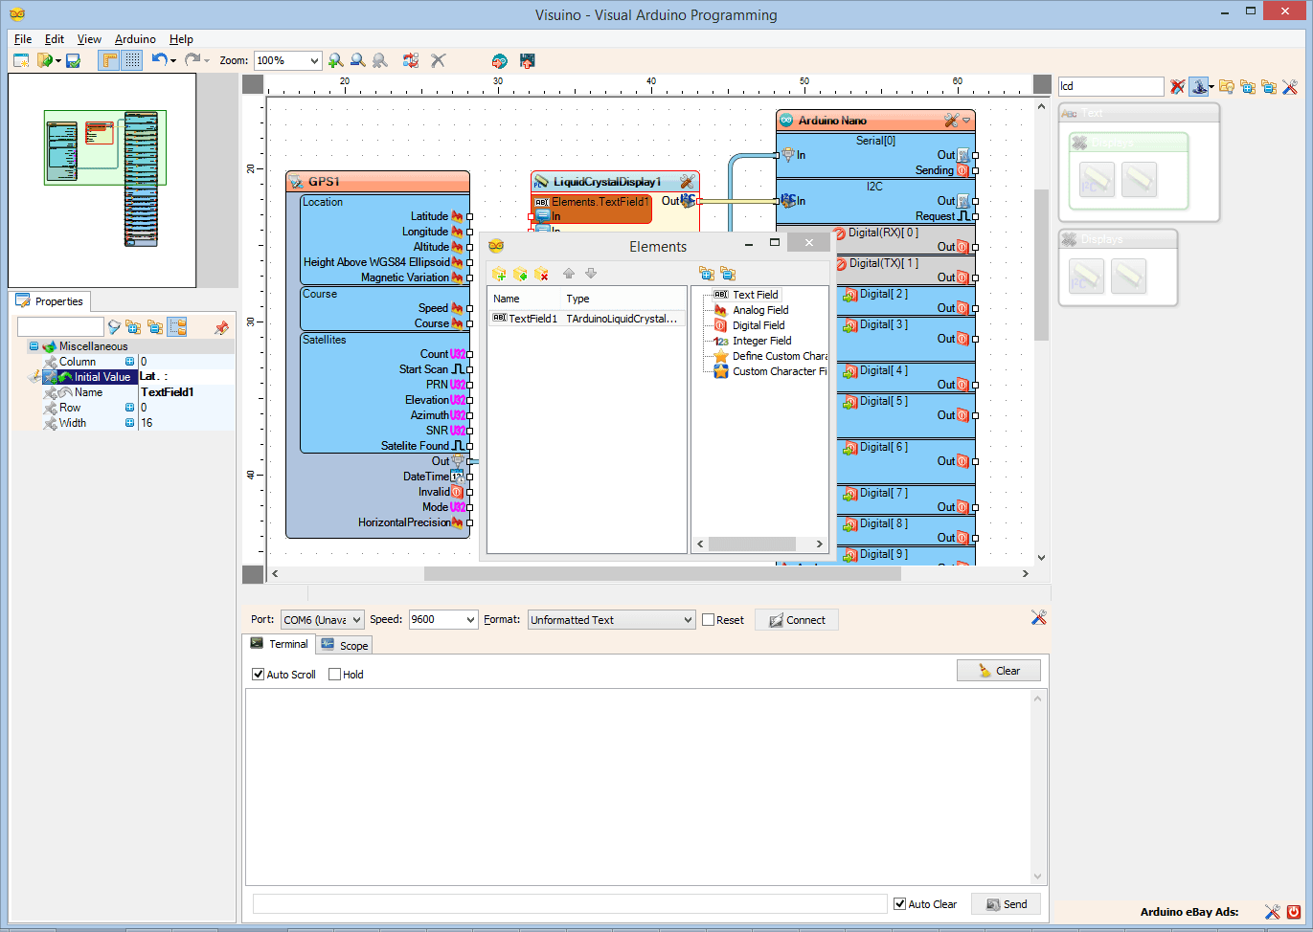Viewport: 1313px width, 932px height.
Task: Add a new element in the Elements dialog
Action: pos(499,274)
